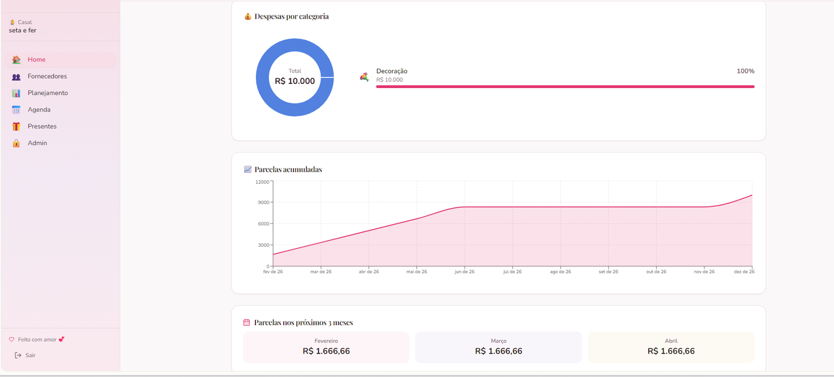Viewport: 834px width, 377px height.
Task: Click the 'fev de 26' axis label
Action: click(x=273, y=272)
